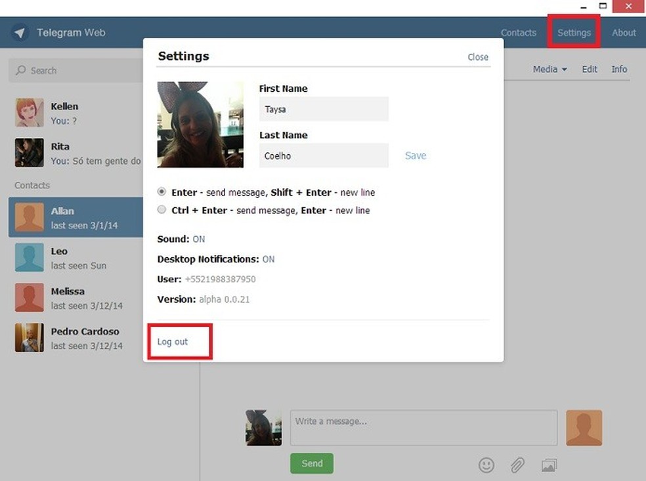Screen dimensions: 646x481
Task: Select Leo from the contacts list
Action: (59, 257)
